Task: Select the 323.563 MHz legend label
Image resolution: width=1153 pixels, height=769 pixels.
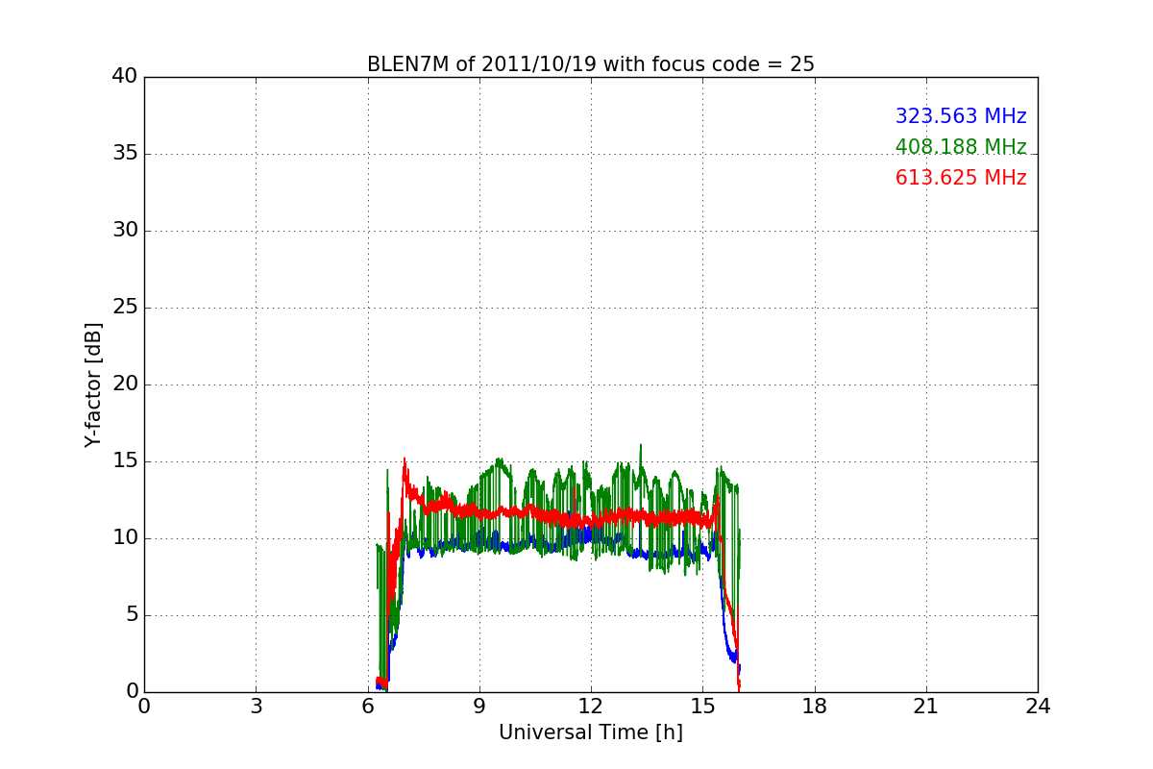Action: click(x=961, y=116)
